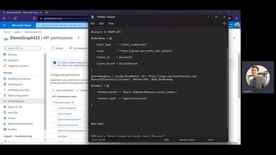The image size is (276, 155).
Task: Open Overview in the sidebar
Action: click(x=13, y=55)
